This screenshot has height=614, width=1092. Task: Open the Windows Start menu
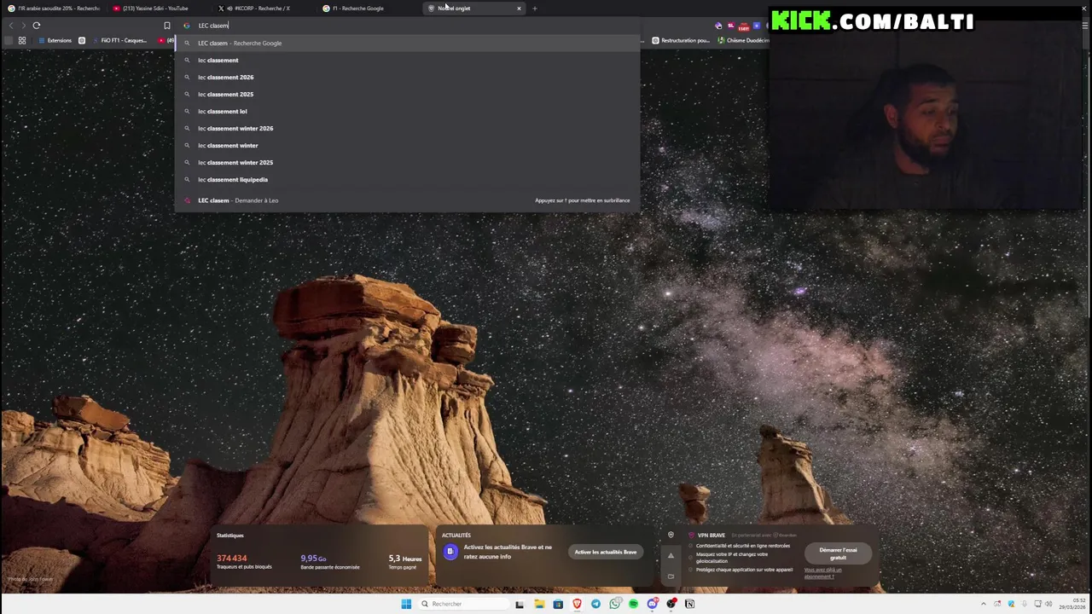coord(406,604)
